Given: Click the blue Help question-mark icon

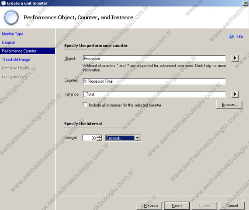Looking at the screenshot, I should 231,36.
